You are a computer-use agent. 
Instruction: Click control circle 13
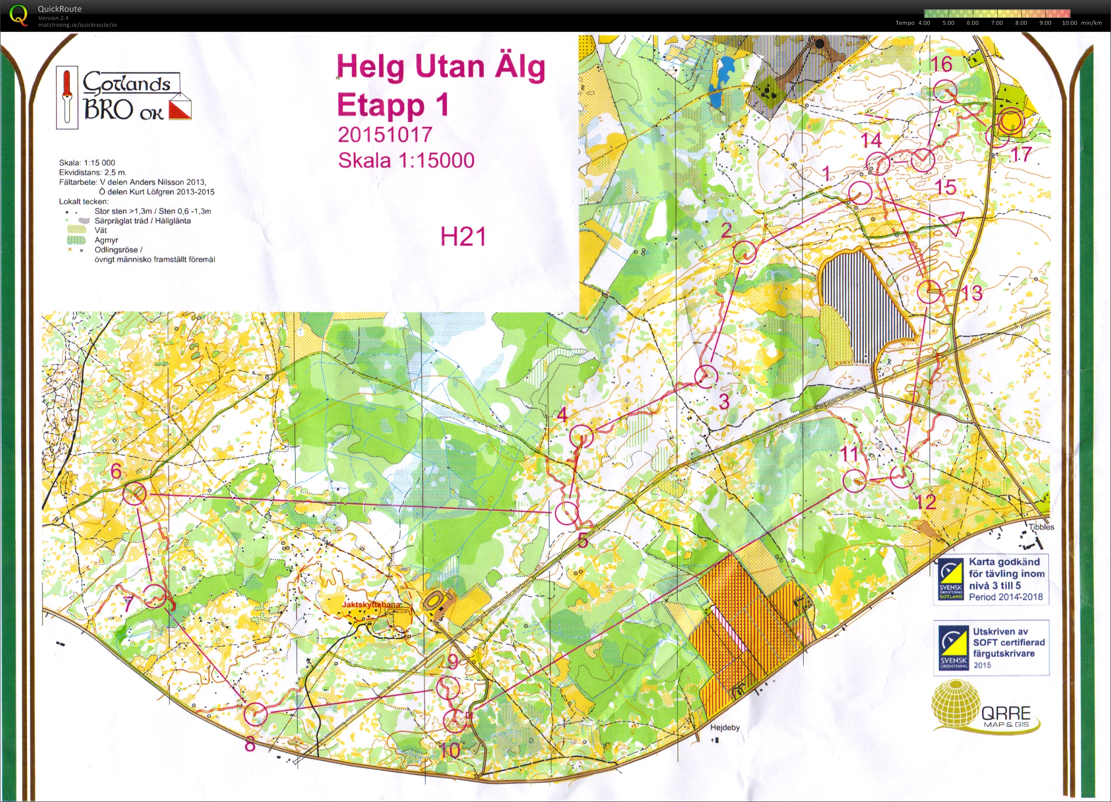tap(928, 292)
